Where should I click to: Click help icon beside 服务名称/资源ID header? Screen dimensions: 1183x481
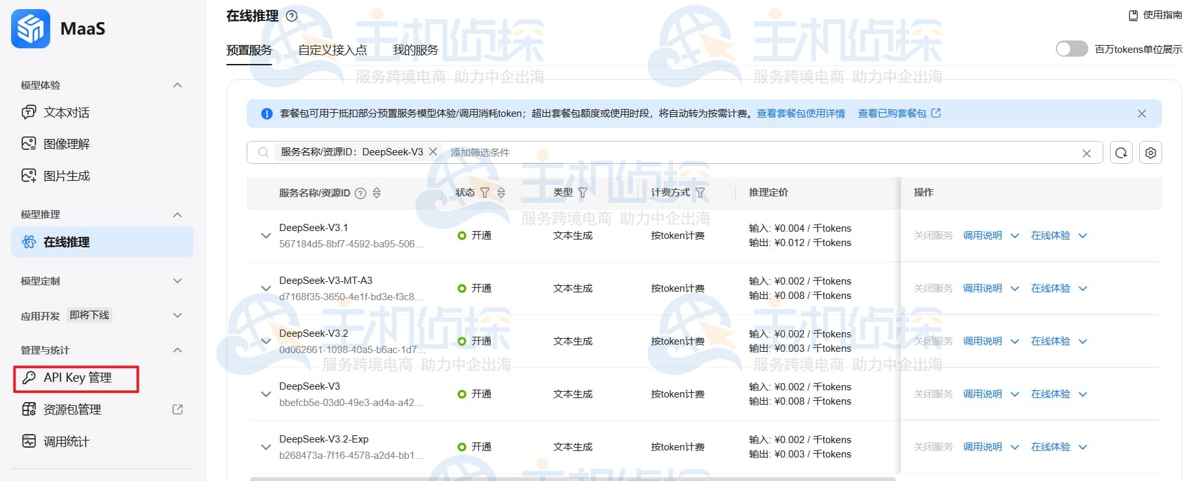point(360,193)
